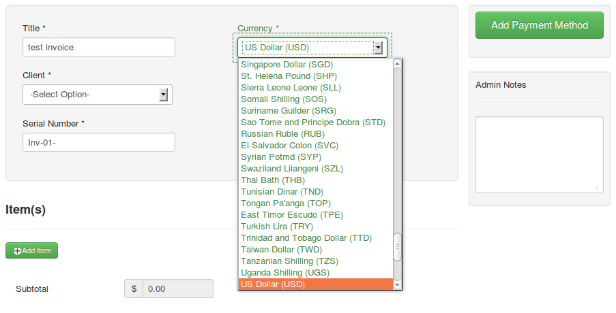Click the dollar sign prefix icon beside Subtotal
Image resolution: width=616 pixels, height=313 pixels.
point(134,289)
